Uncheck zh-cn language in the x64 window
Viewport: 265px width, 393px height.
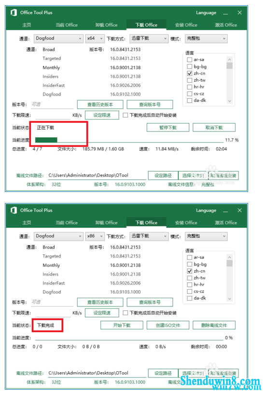189,73
